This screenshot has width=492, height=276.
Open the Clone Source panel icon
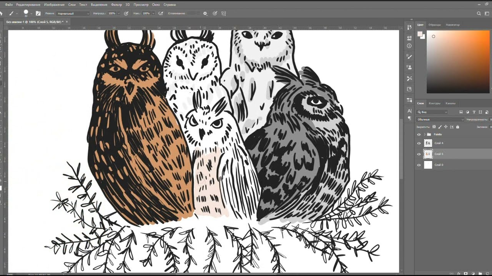click(409, 67)
